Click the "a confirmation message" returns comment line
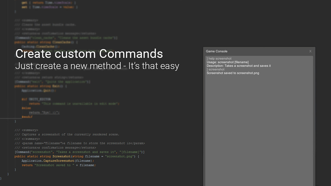The image size is (331, 186). coord(55,148)
